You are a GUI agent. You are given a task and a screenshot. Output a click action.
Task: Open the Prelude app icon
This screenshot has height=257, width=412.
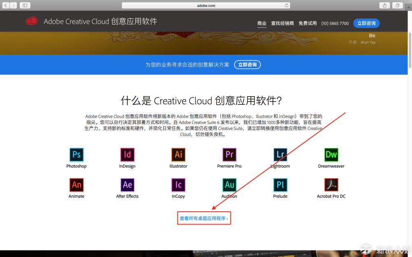pyautogui.click(x=280, y=185)
